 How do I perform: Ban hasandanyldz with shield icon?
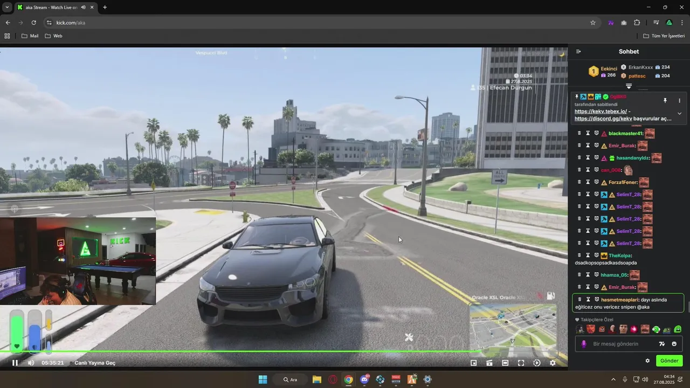(x=597, y=158)
